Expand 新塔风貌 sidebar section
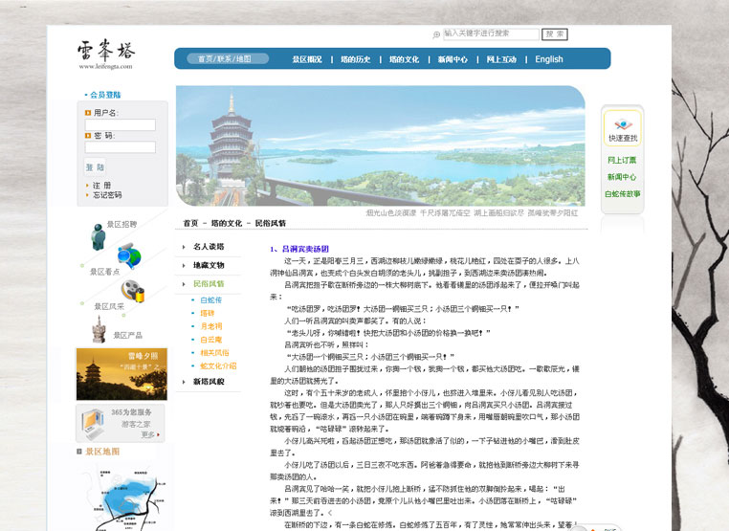 coord(208,382)
